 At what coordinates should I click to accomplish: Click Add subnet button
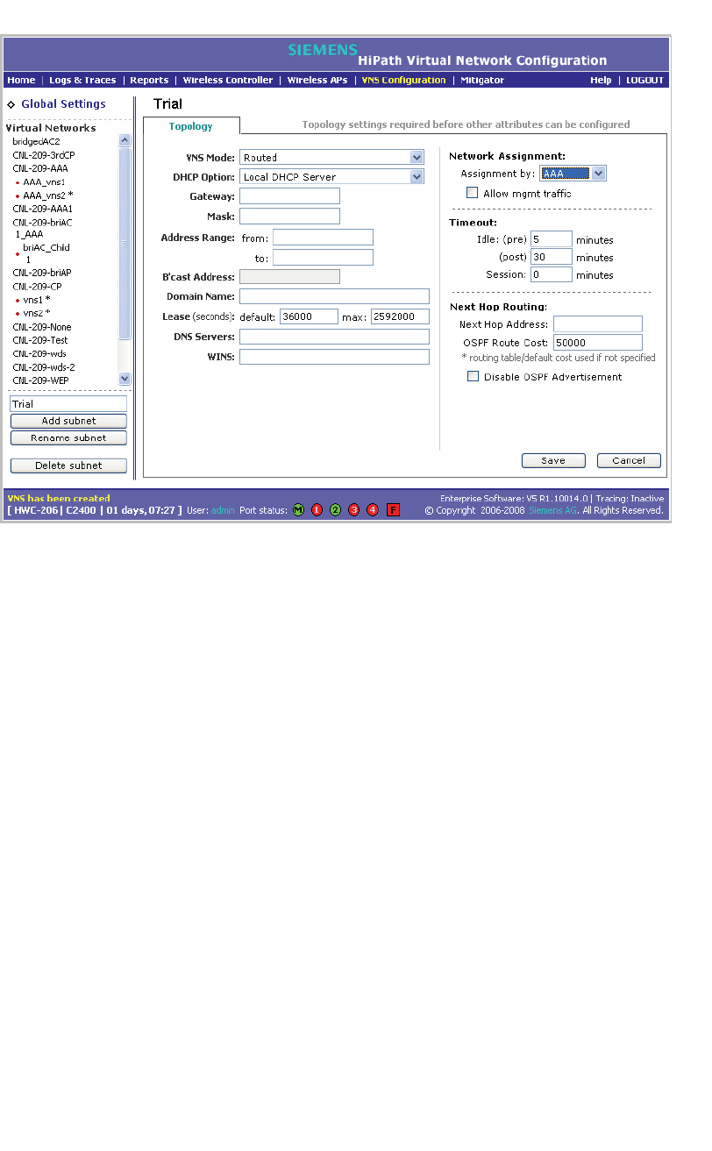click(68, 421)
